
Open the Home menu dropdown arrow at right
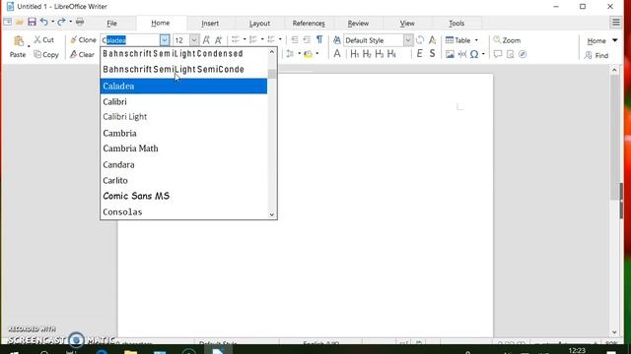[615, 40]
